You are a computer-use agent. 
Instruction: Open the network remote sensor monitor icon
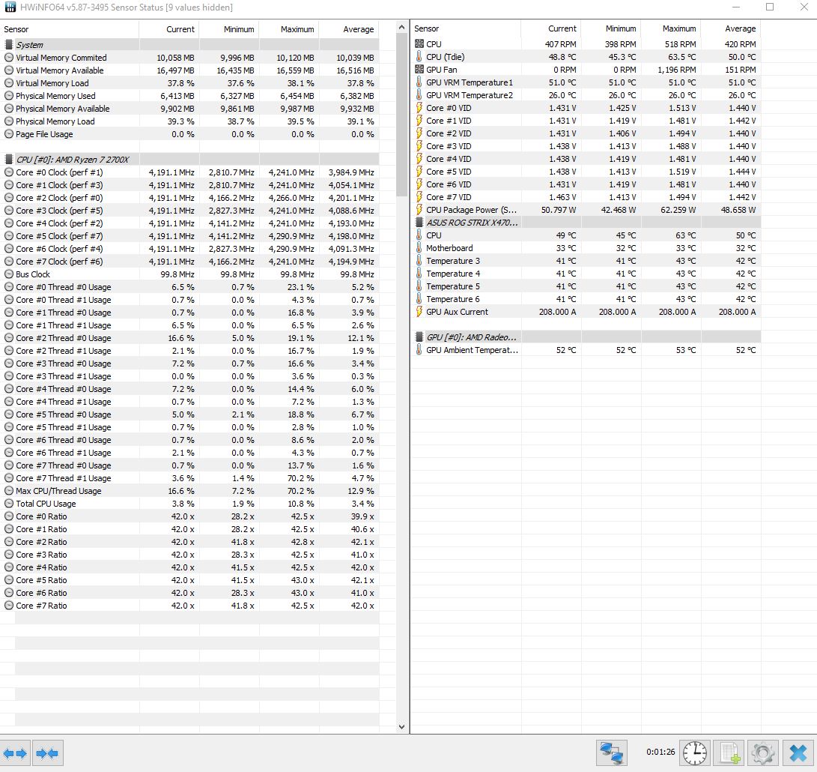pos(611,753)
